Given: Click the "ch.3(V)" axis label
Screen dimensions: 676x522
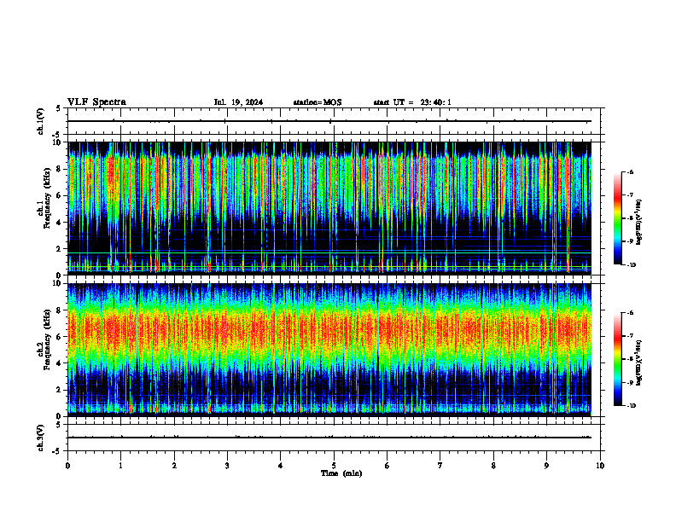Looking at the screenshot, I should [x=41, y=438].
